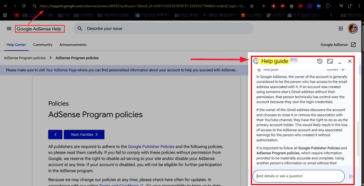This screenshot has height=186, width=364.
Task: Open conversation history in Help guide
Action: click(x=320, y=61)
